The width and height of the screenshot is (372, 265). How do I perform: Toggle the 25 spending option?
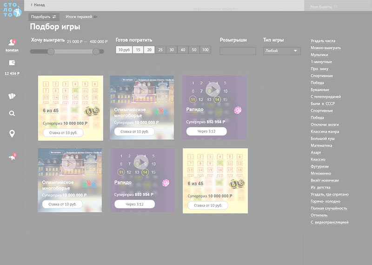[160, 50]
